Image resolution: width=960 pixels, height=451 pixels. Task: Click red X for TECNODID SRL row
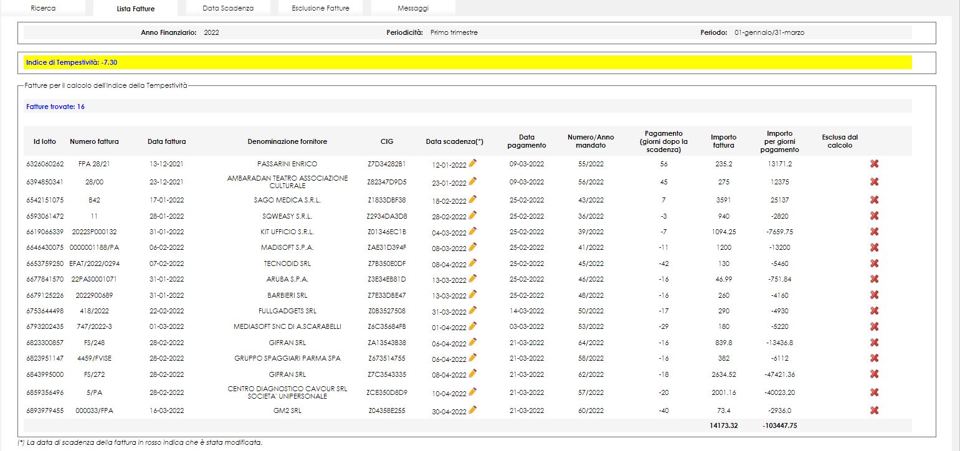(874, 263)
